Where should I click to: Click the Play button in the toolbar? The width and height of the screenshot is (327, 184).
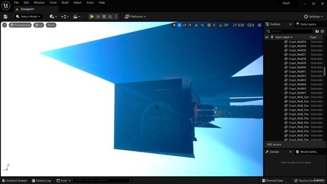92,16
